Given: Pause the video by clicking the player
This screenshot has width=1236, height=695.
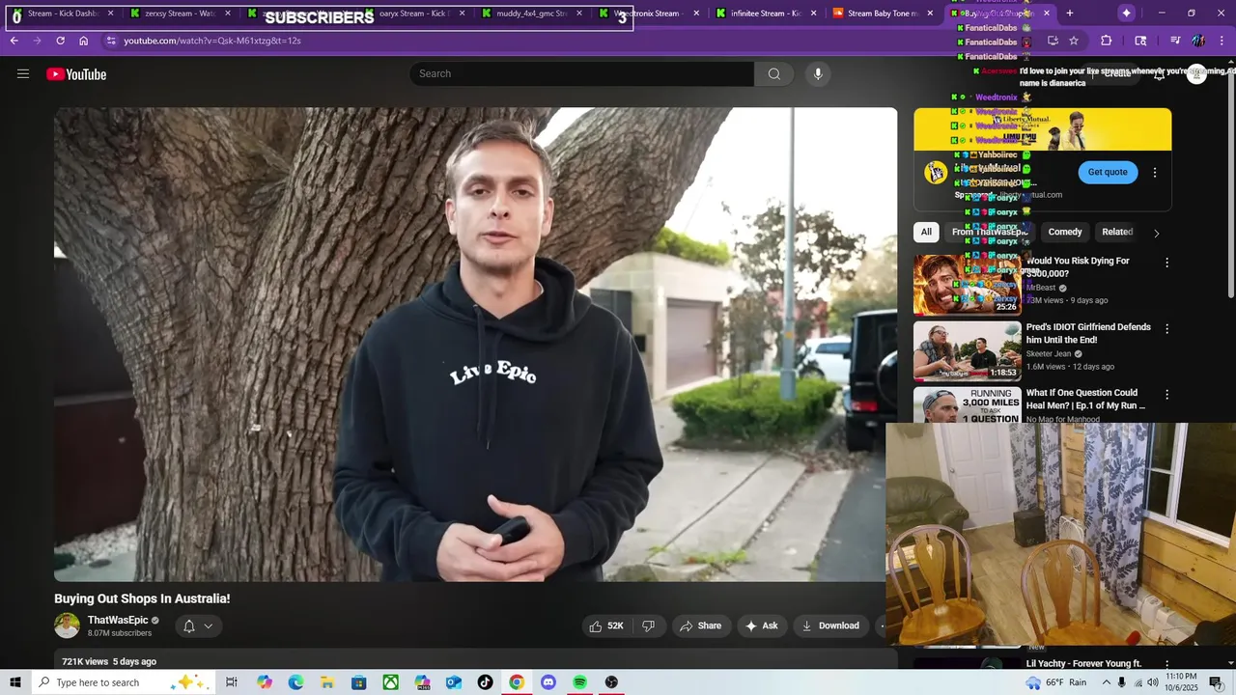Looking at the screenshot, I should (475, 345).
